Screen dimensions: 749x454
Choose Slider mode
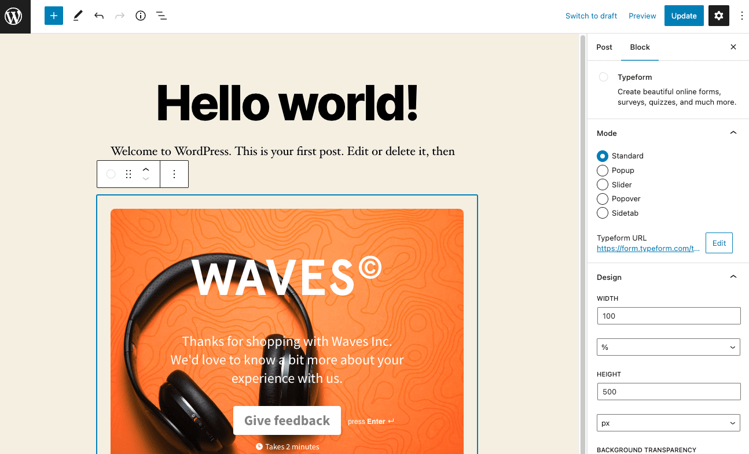603,185
